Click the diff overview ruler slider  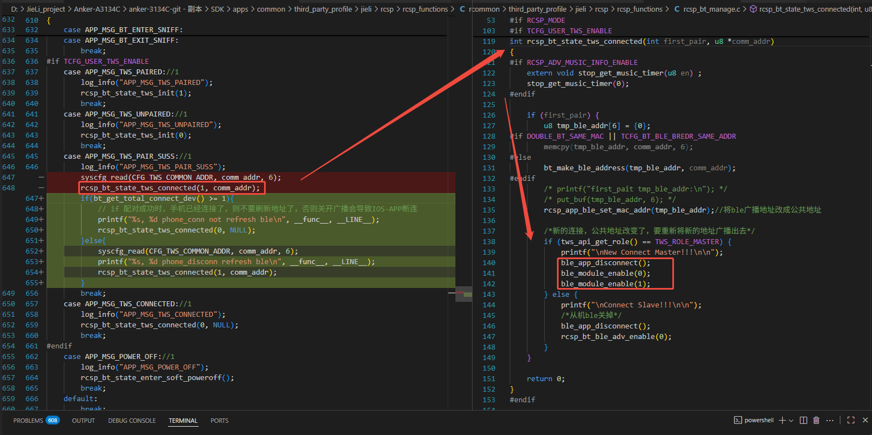point(464,294)
